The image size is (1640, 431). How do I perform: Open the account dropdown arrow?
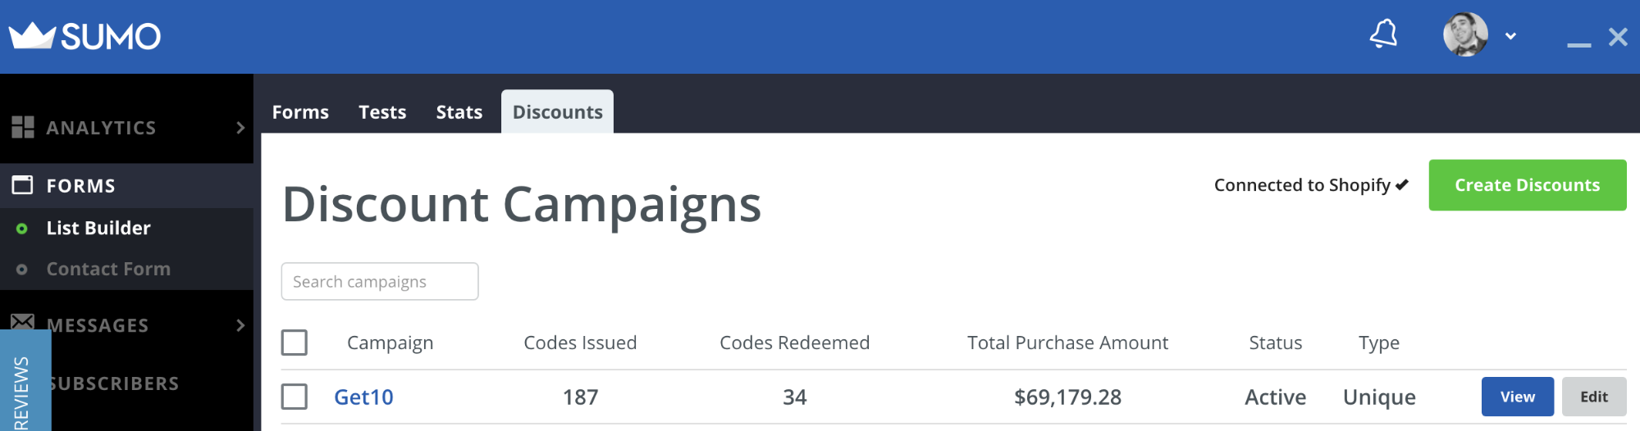[1510, 36]
